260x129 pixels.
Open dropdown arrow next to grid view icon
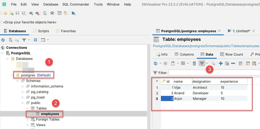pyautogui.click(x=188, y=63)
